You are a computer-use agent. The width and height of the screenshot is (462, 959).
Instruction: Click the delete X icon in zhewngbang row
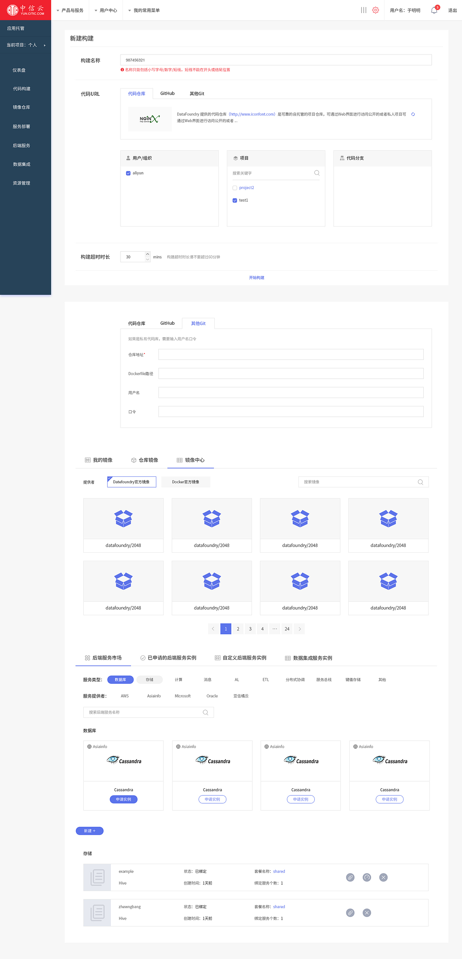point(367,912)
